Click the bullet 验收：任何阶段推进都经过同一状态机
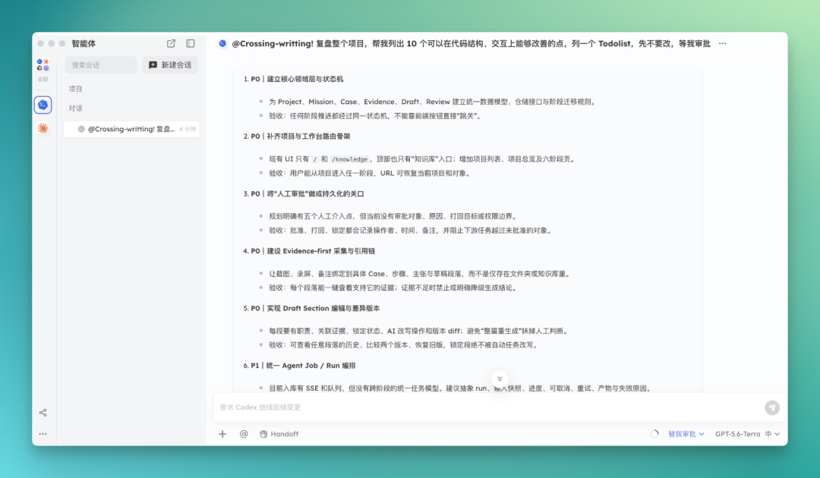 375,116
